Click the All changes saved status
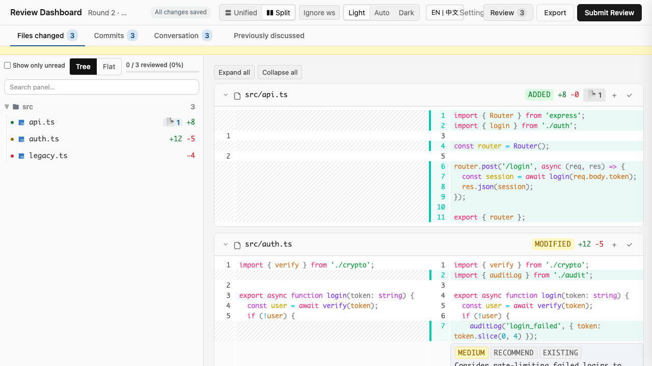The height and width of the screenshot is (366, 652). coord(181,12)
